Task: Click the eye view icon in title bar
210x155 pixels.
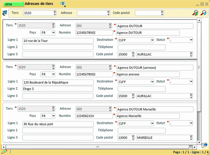Action: click(x=63, y=4)
